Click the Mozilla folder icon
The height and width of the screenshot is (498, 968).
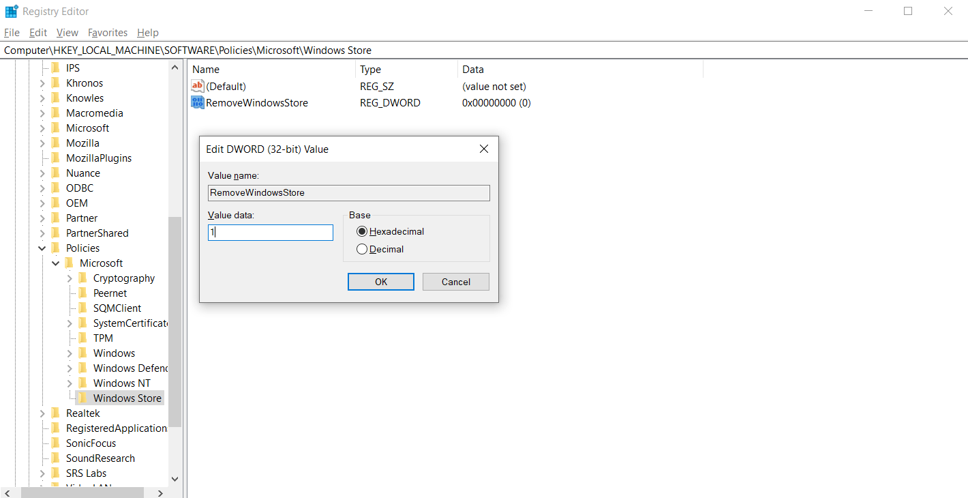(x=56, y=143)
